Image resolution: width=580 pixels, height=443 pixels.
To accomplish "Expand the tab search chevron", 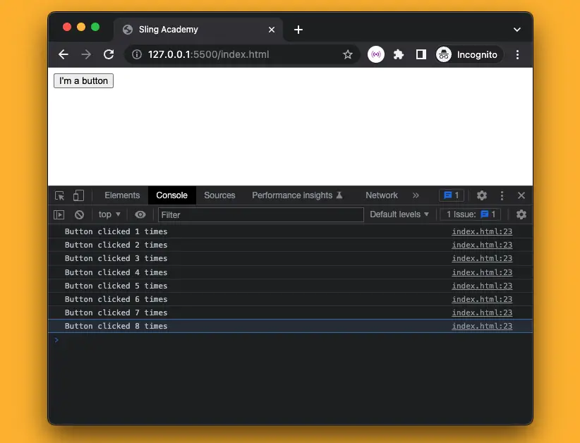I will 517,30.
